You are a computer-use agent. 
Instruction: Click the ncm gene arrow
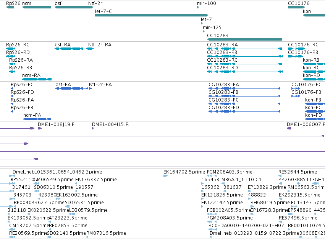click(x=37, y=7)
